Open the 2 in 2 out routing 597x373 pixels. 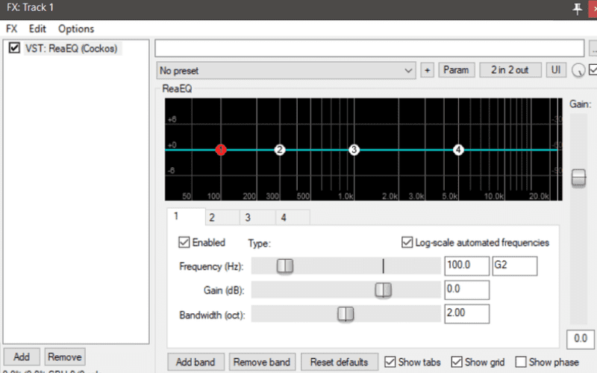(x=510, y=70)
